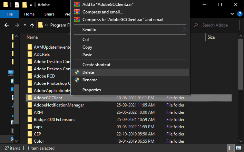Choose Rename in the context menu
The image size is (244, 152).
pyautogui.click(x=130, y=80)
